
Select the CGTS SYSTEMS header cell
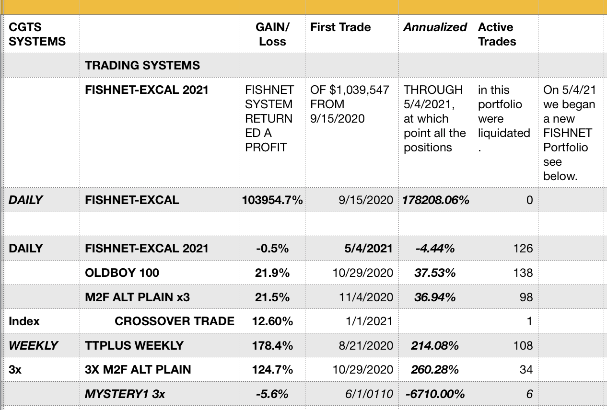tap(37, 34)
